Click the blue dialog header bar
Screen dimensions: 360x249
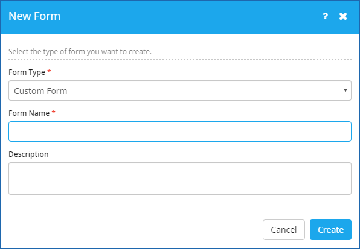[x=180, y=17]
